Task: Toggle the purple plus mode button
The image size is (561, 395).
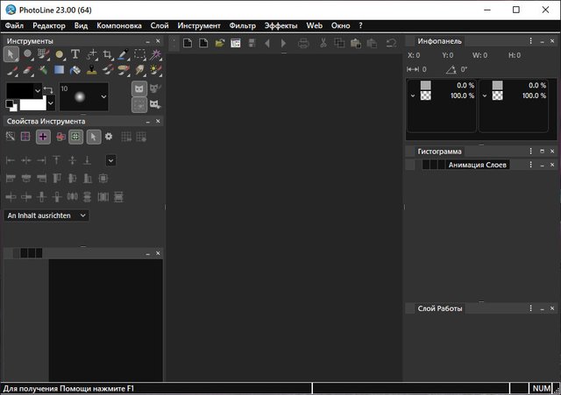Action: [x=43, y=137]
